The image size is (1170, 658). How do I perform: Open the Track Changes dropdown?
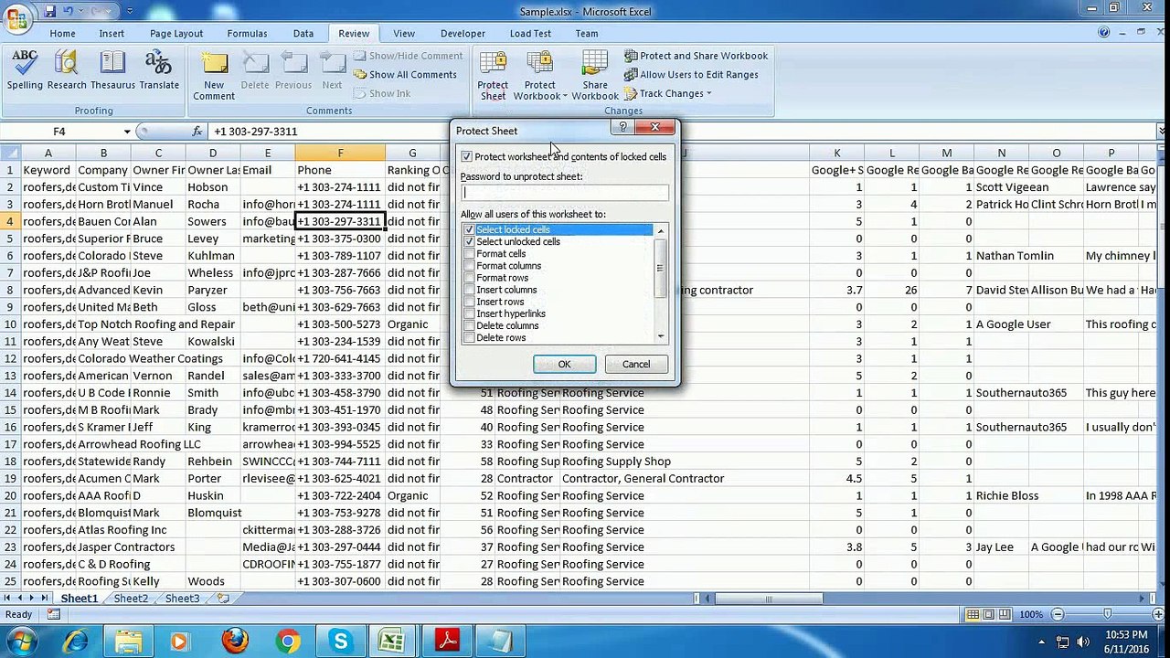pos(708,94)
